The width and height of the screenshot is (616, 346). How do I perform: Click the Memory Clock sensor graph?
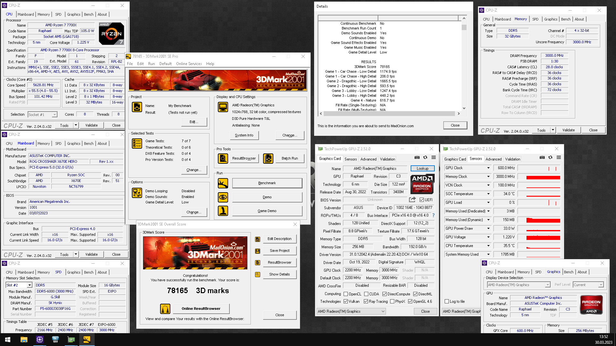coord(539,177)
